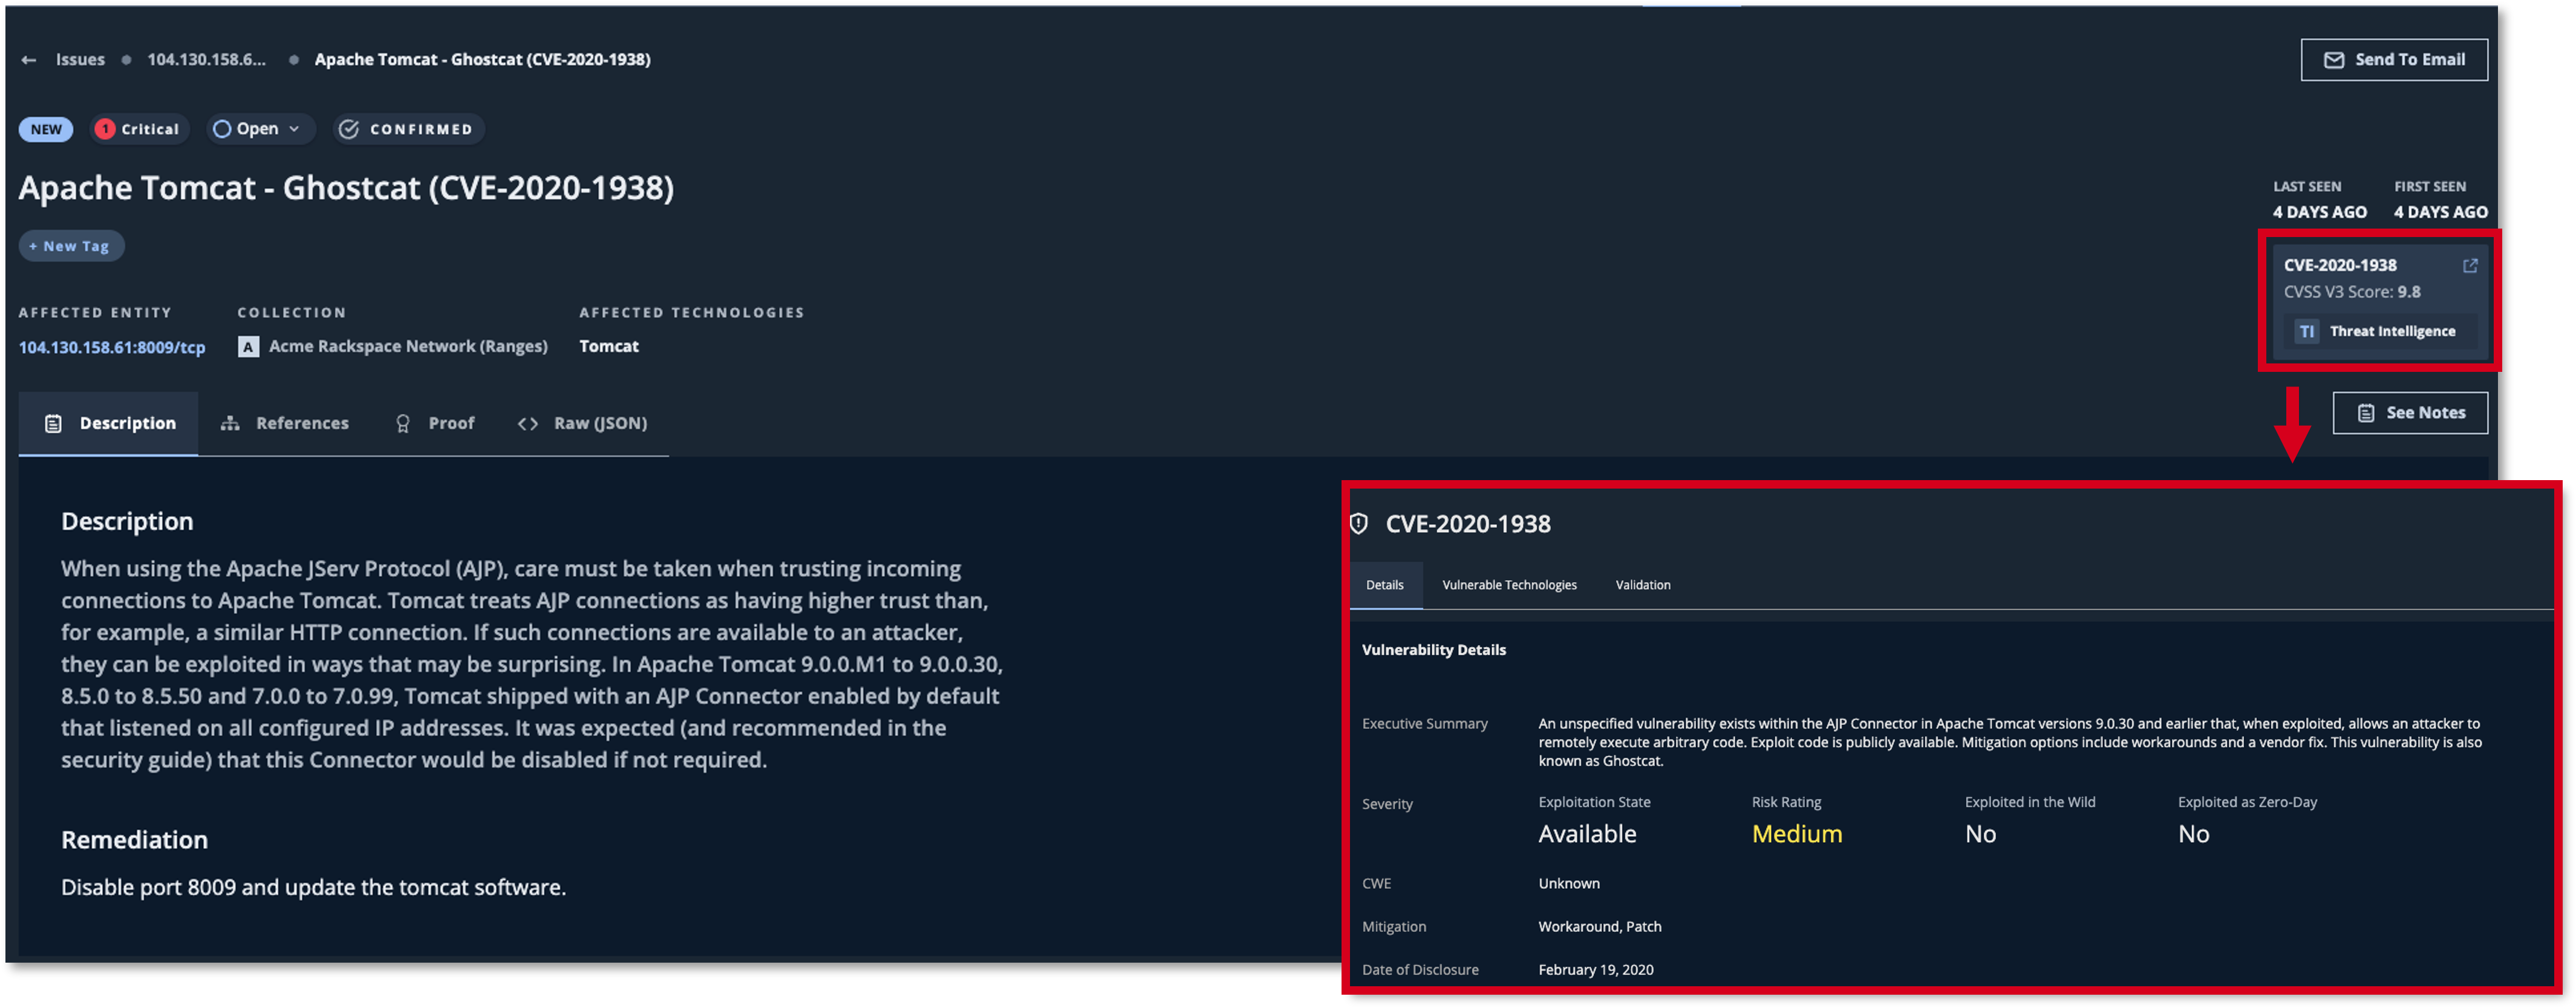Image resolution: width=2576 pixels, height=1008 pixels.
Task: Click the CVE-2020-1938 card title
Action: coord(2340,265)
